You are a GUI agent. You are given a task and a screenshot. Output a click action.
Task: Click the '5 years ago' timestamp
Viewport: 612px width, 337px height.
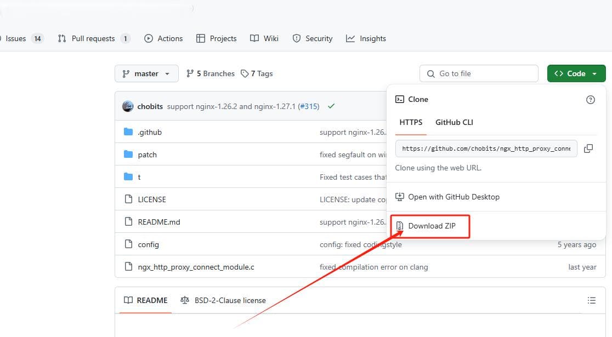(577, 244)
